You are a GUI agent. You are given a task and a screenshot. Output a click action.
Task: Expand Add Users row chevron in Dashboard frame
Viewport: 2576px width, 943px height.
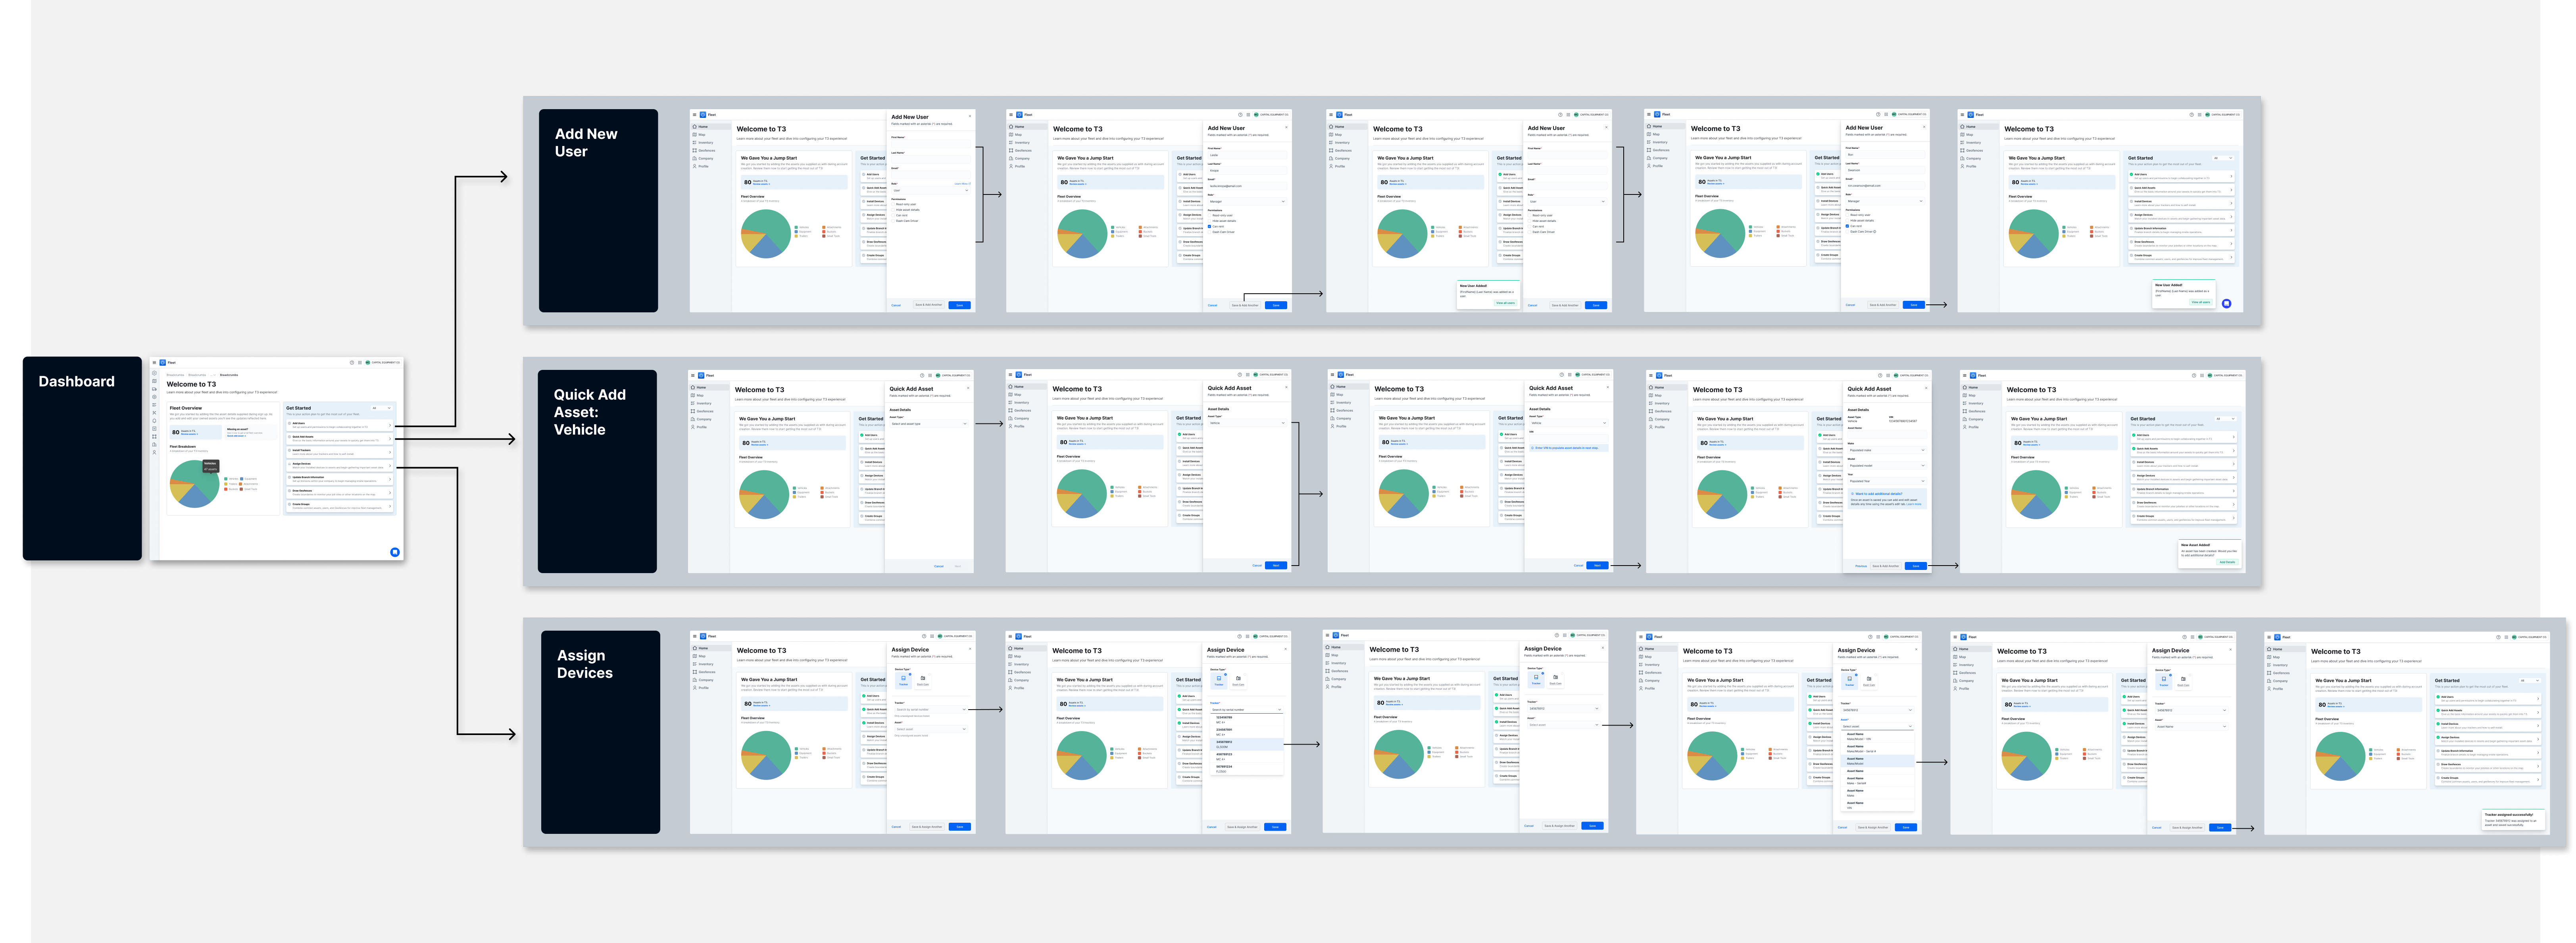click(x=390, y=425)
